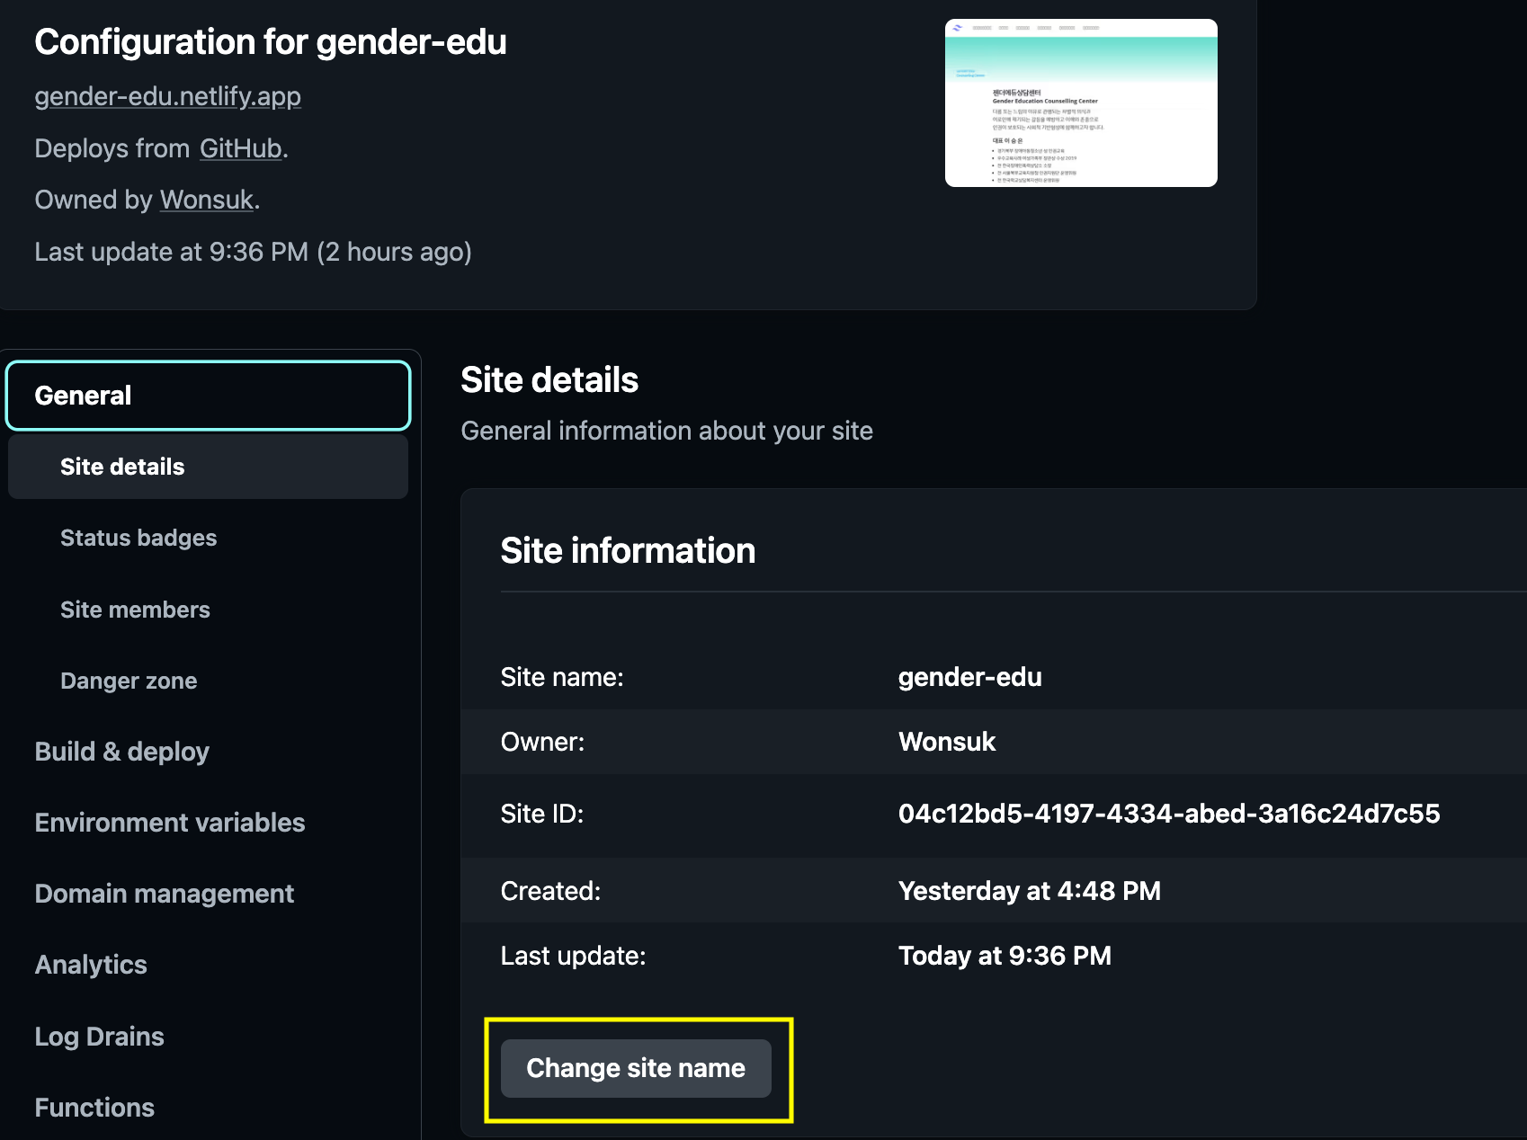Open the gender-edu.netlify.app link
1527x1140 pixels.
pyautogui.click(x=167, y=96)
